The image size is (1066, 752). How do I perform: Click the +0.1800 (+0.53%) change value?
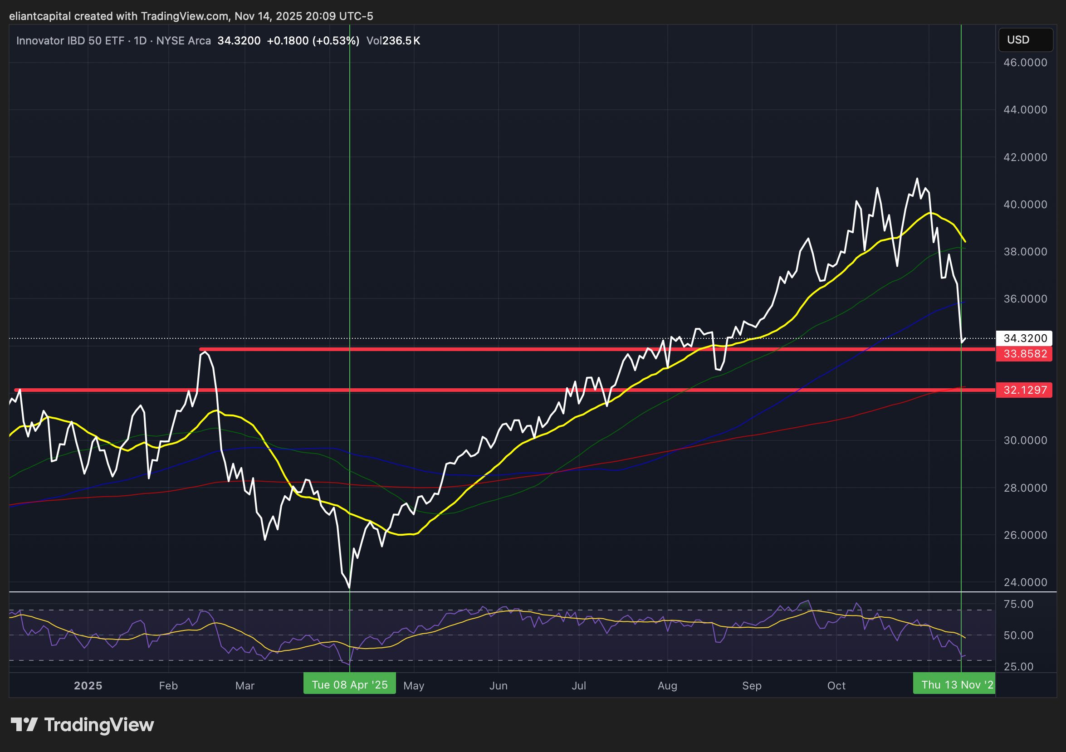point(313,41)
